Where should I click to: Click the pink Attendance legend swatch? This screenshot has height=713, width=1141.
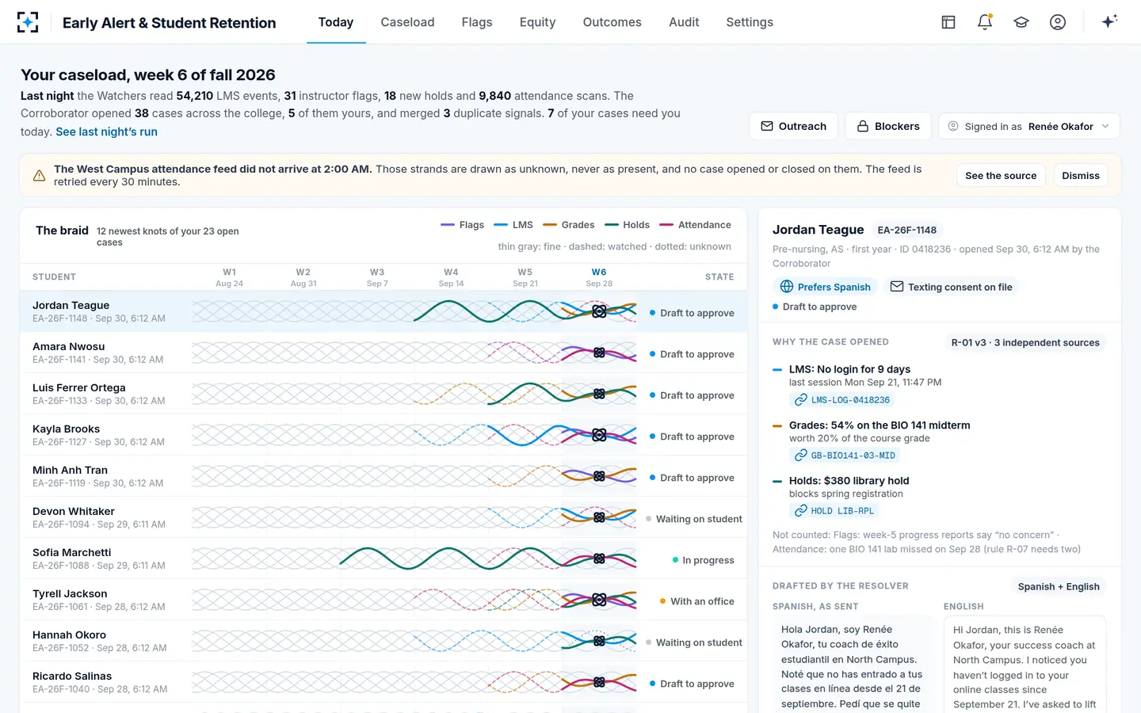pos(666,225)
